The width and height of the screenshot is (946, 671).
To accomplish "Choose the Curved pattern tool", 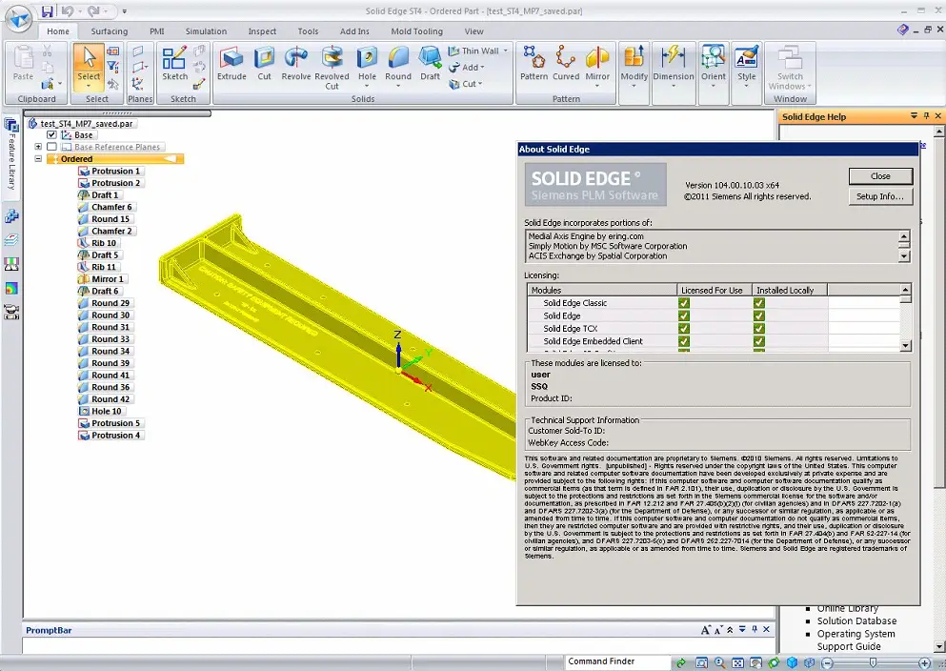I will (566, 65).
